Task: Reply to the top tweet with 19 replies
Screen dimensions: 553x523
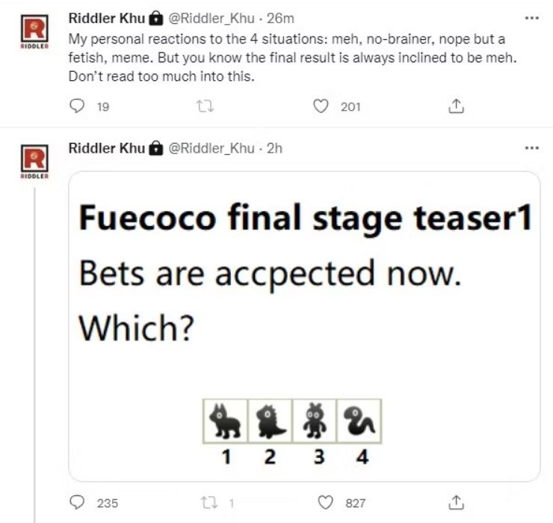Action: click(78, 107)
